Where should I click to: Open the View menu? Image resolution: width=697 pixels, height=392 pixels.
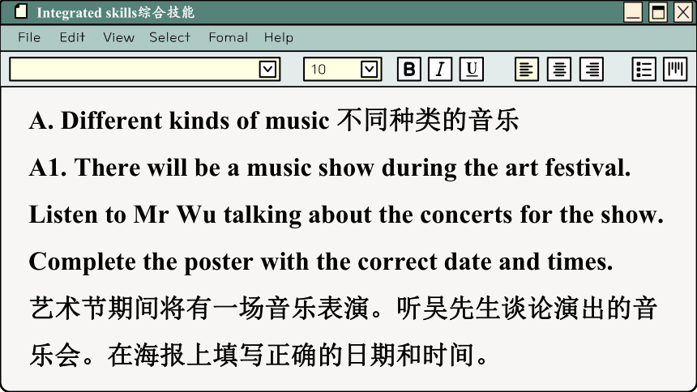coord(118,37)
